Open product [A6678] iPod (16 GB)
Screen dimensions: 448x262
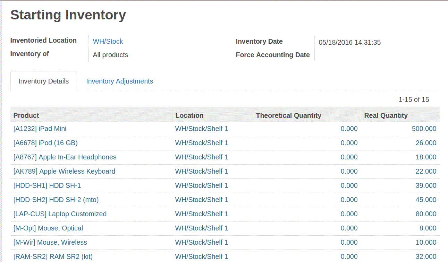click(x=45, y=143)
